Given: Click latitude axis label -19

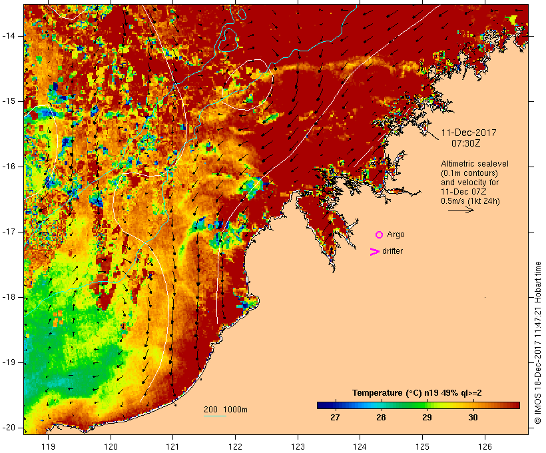Looking at the screenshot, I should pos(9,362).
